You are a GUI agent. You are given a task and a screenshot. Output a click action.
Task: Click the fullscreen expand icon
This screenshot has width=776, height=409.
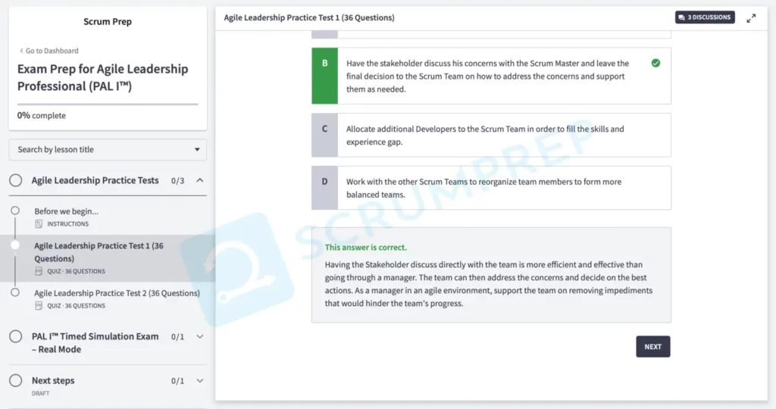(751, 18)
